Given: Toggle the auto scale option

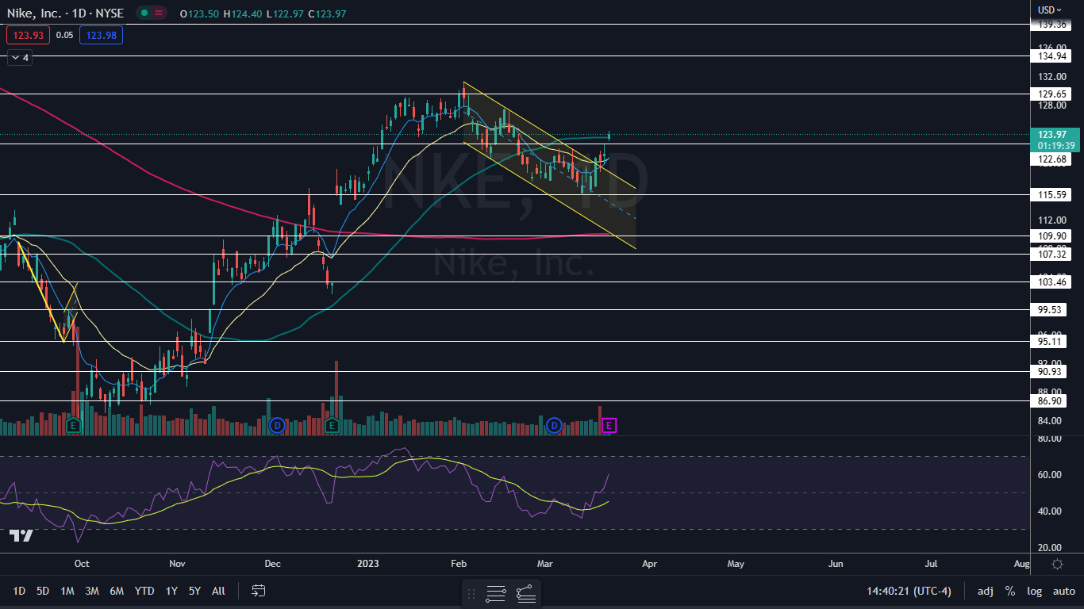Looking at the screenshot, I should (x=1063, y=591).
